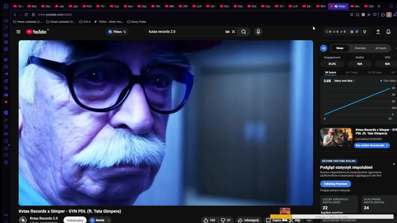Dislike the video showing 37 dislikes

[226, 220]
